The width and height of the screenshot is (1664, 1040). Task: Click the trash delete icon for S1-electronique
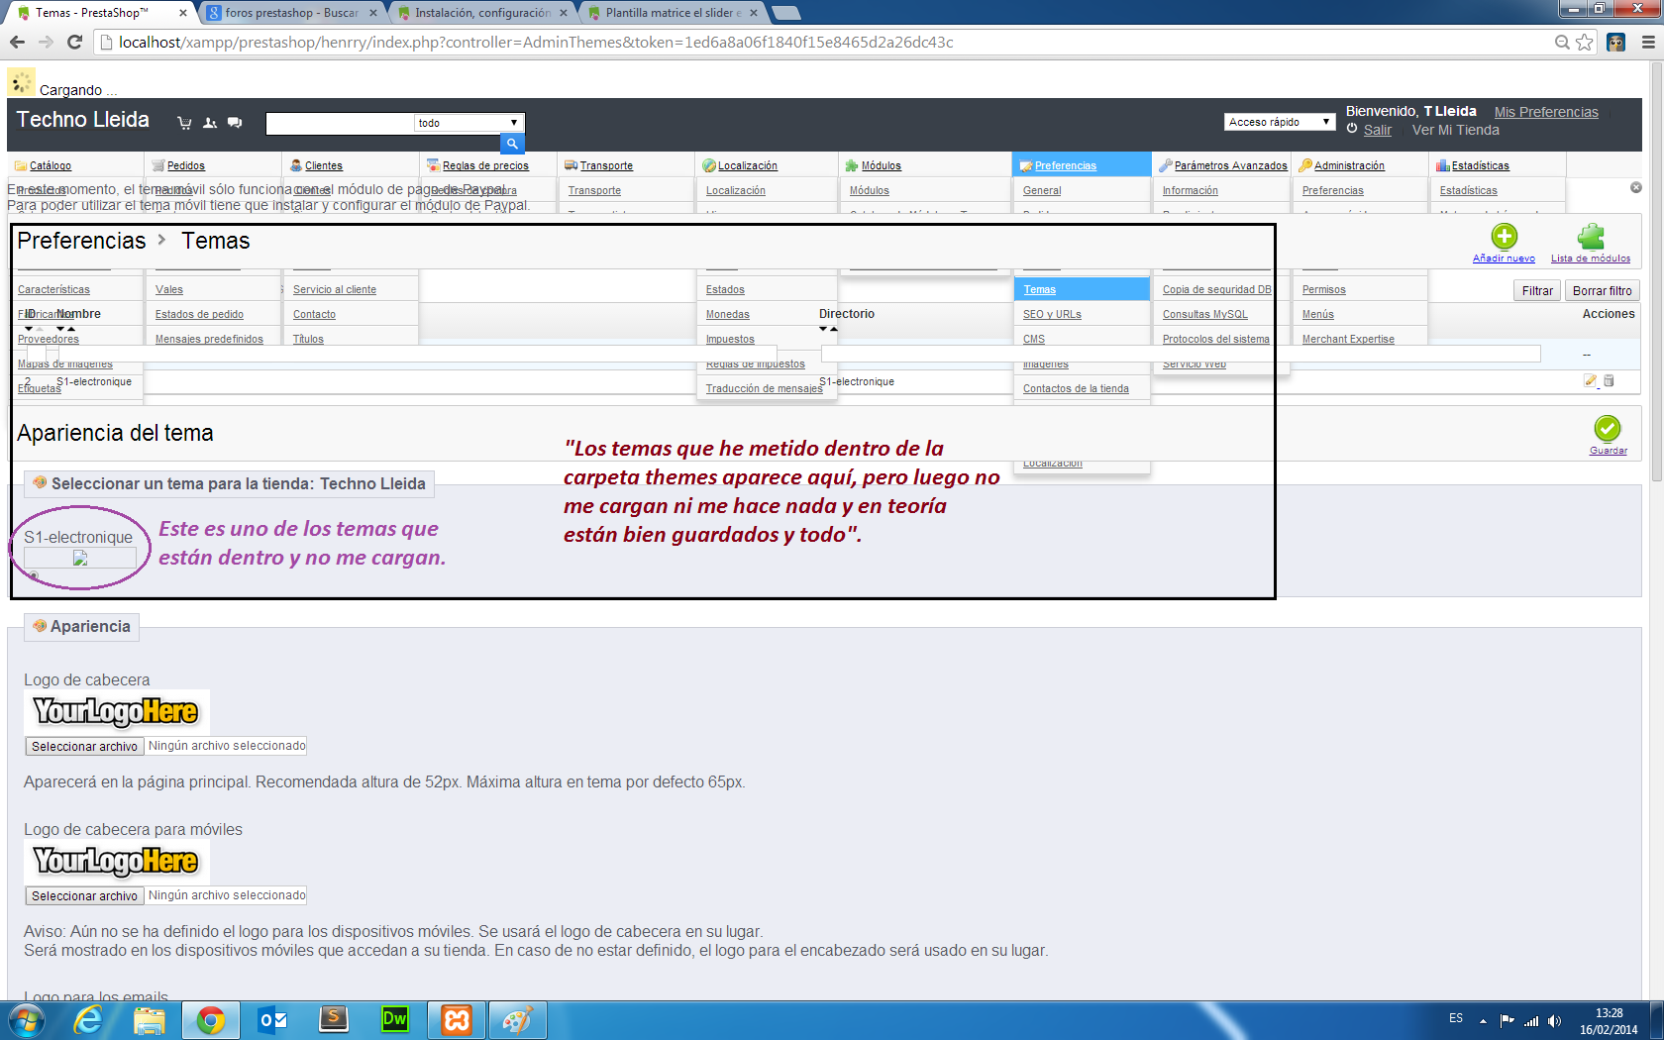coord(1610,380)
